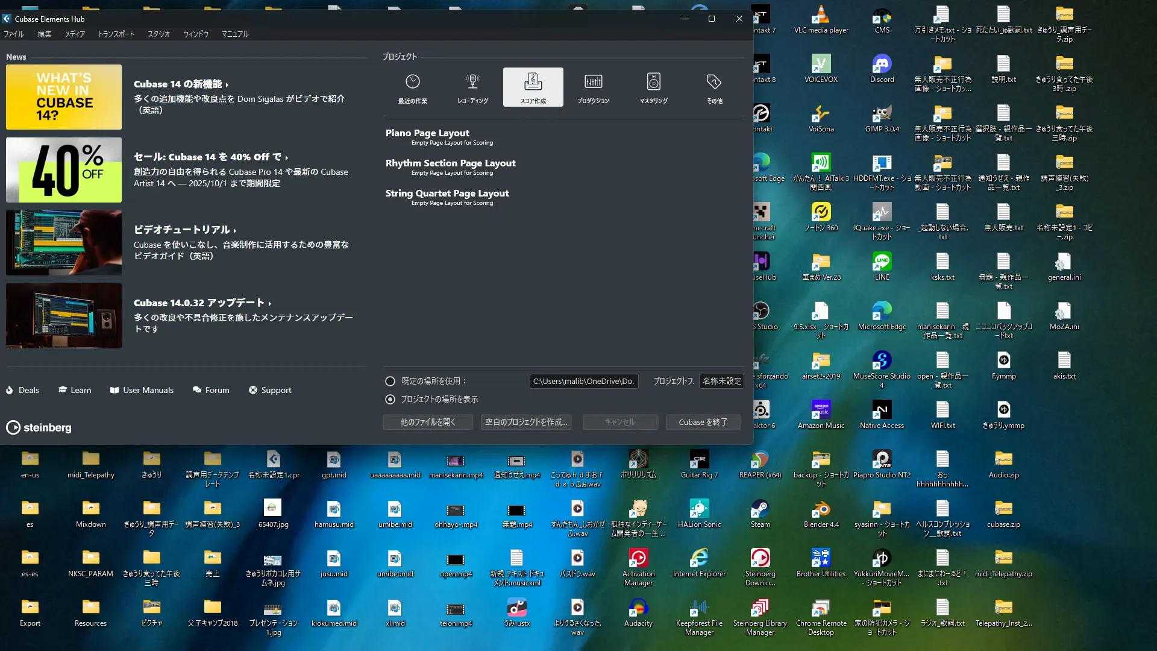Open the Studio menu

[x=158, y=34]
